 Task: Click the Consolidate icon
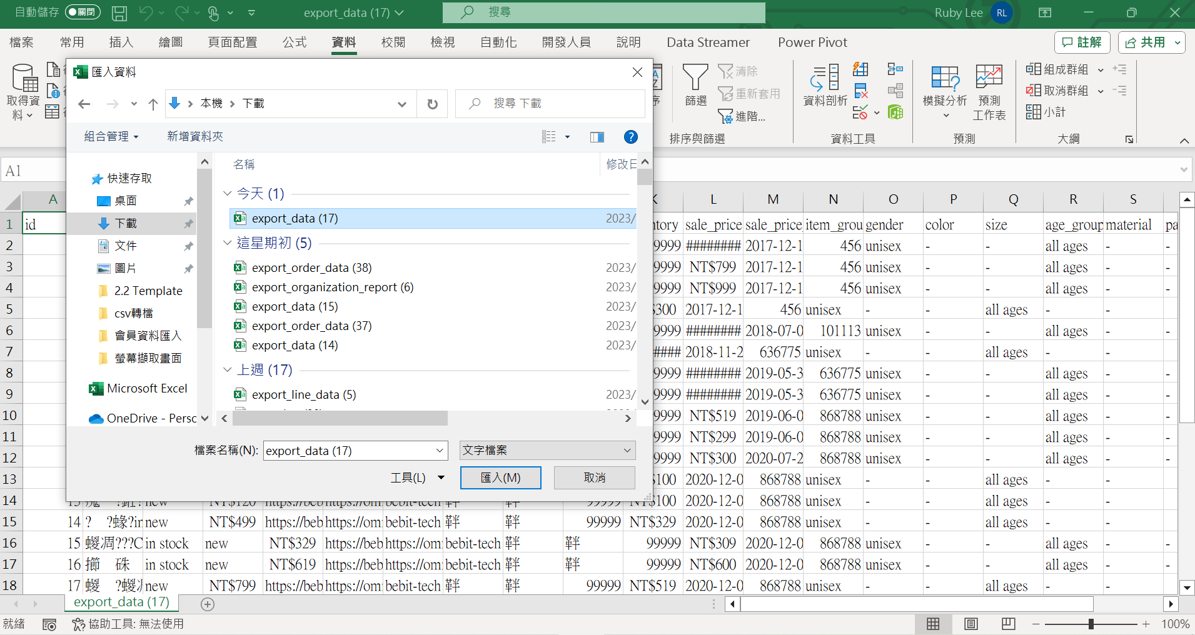pyautogui.click(x=895, y=69)
